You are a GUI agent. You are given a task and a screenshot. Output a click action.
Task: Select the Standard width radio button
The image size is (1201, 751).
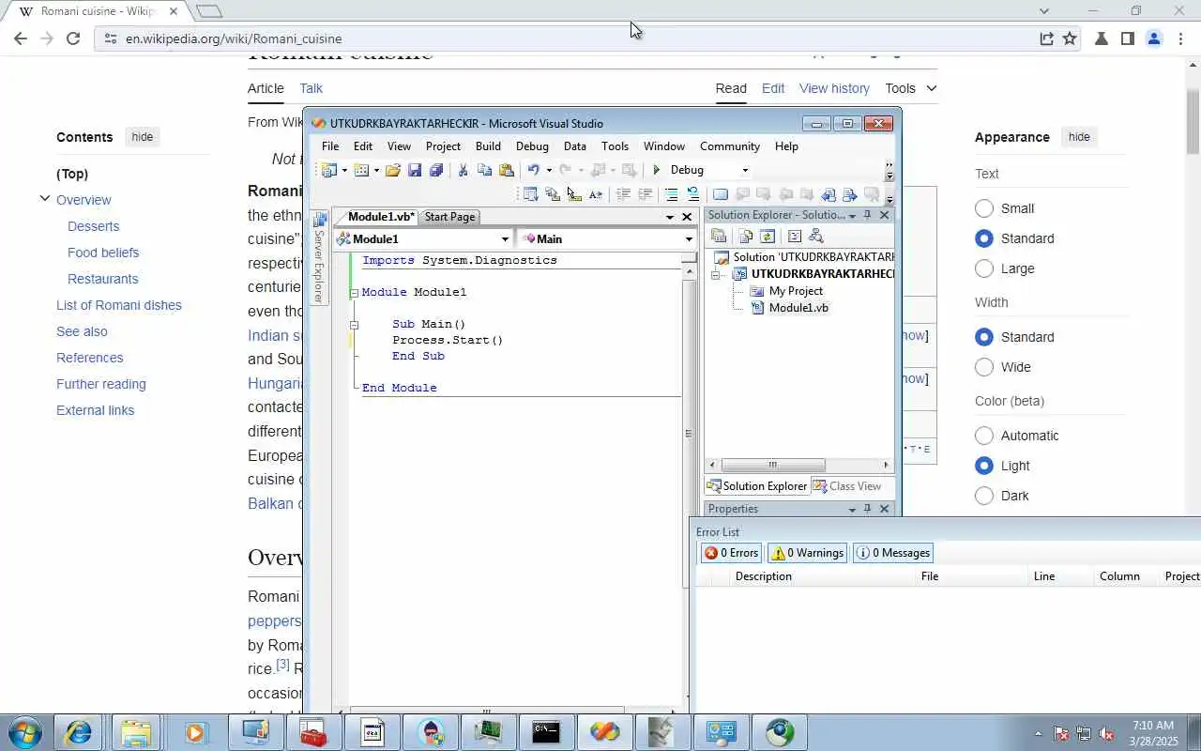point(984,337)
